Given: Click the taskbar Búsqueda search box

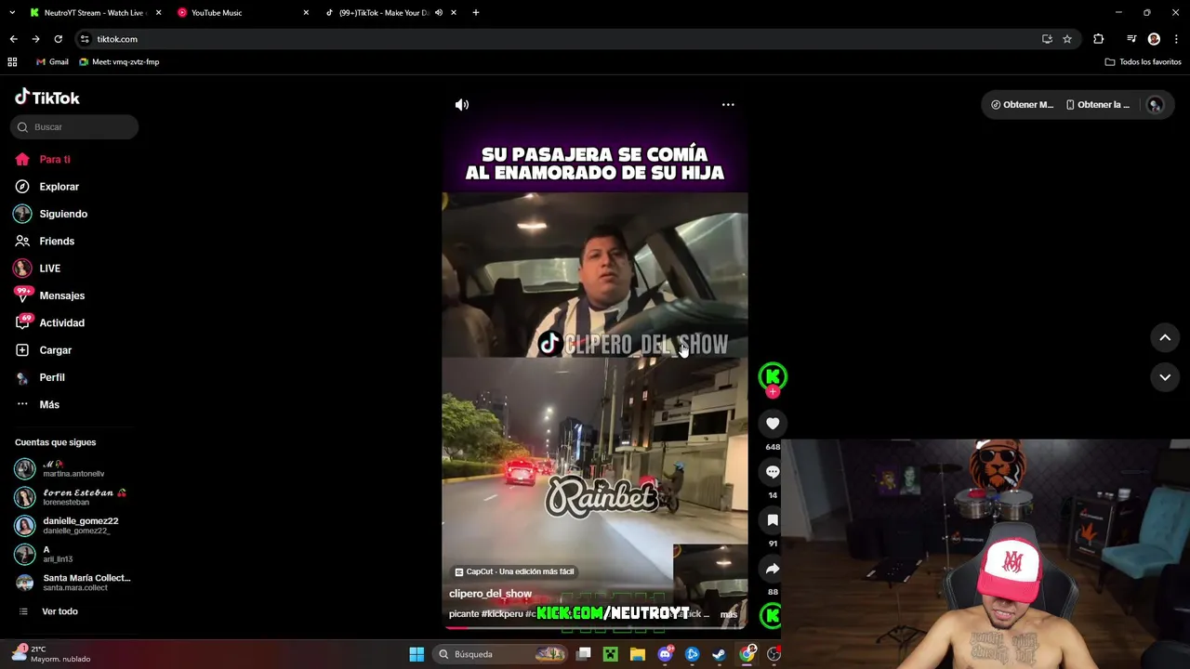Looking at the screenshot, I should coord(500,654).
